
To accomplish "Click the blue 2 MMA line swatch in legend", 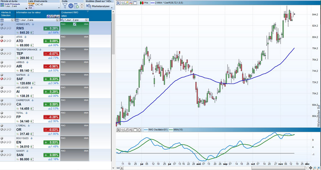I will click(153, 3).
